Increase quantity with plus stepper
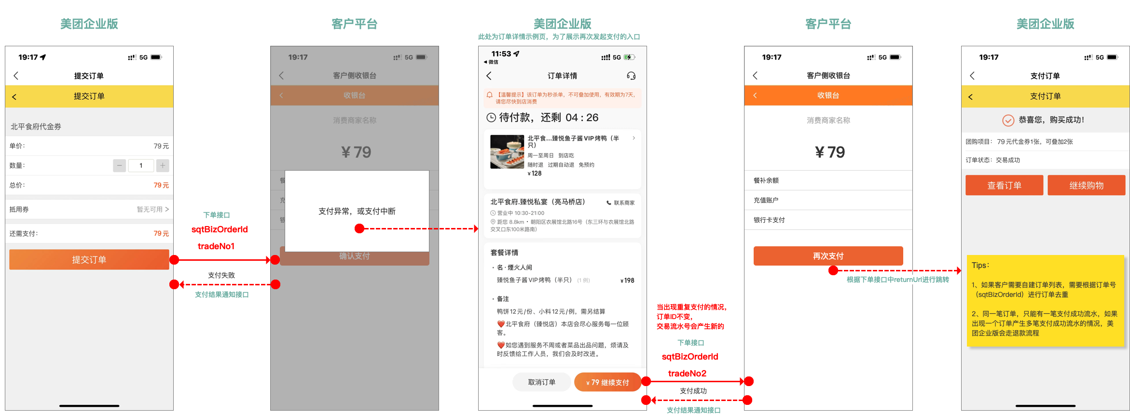 pos(163,165)
